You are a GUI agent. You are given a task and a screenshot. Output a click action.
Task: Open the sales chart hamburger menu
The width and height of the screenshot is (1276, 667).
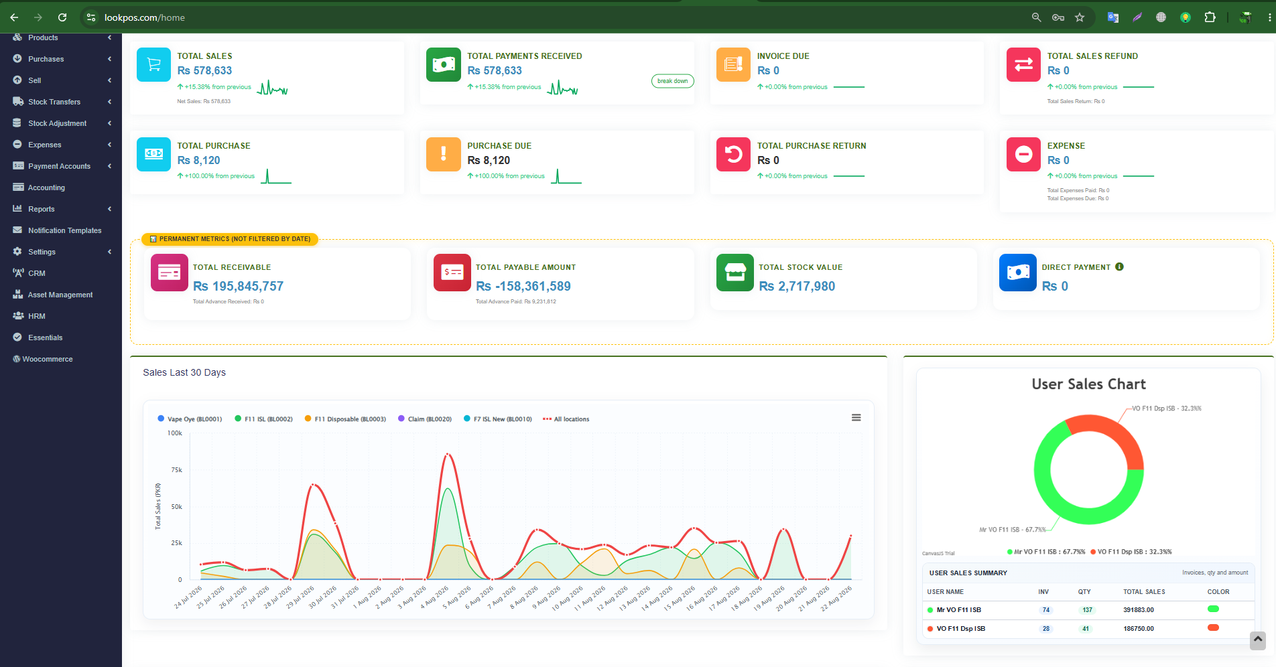(856, 417)
